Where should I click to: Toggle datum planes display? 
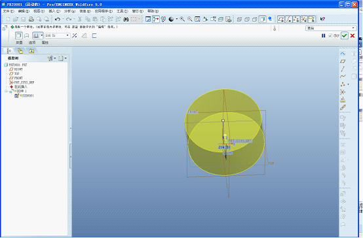pyautogui.click(x=281, y=19)
